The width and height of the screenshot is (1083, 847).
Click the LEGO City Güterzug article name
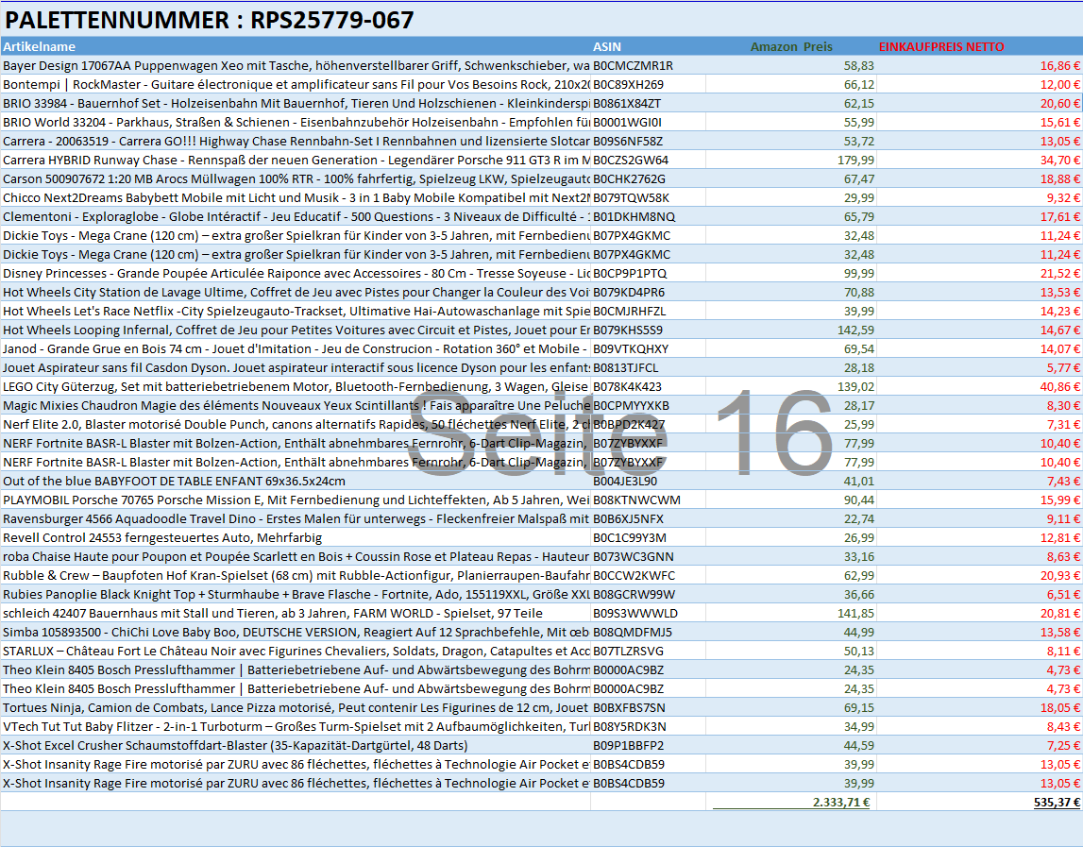click(x=296, y=386)
